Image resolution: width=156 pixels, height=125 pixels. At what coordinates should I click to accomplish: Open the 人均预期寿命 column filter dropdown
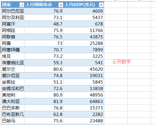click(x=61, y=5)
